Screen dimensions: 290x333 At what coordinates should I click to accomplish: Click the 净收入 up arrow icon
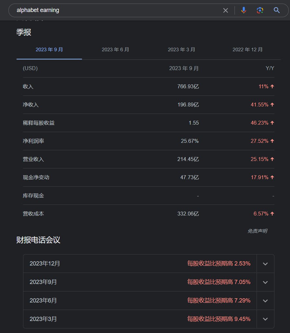click(272, 105)
